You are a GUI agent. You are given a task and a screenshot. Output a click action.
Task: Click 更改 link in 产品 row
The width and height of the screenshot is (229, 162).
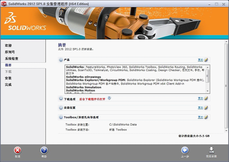pyautogui.click(x=200, y=60)
